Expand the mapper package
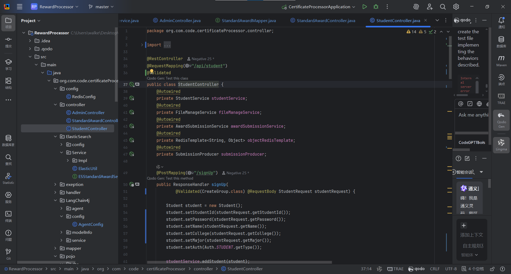 click(x=55, y=248)
